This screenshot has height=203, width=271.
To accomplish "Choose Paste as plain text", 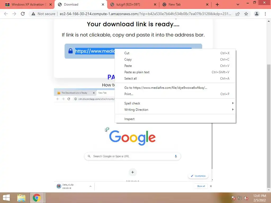I will pyautogui.click(x=175, y=72).
